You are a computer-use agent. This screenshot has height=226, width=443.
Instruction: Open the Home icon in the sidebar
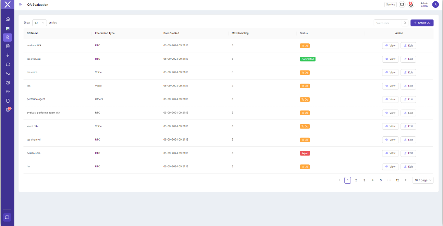point(8,19)
